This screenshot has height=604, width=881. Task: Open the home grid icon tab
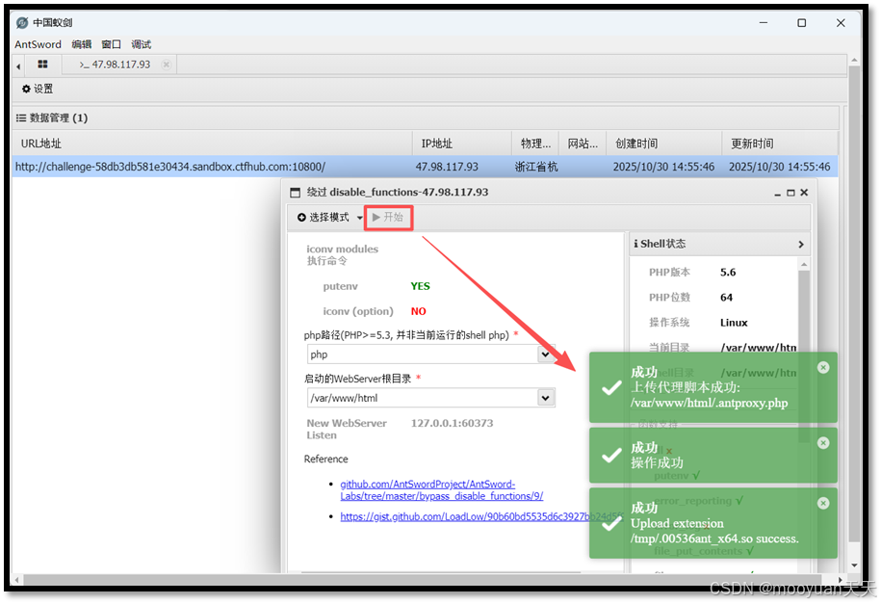point(42,65)
